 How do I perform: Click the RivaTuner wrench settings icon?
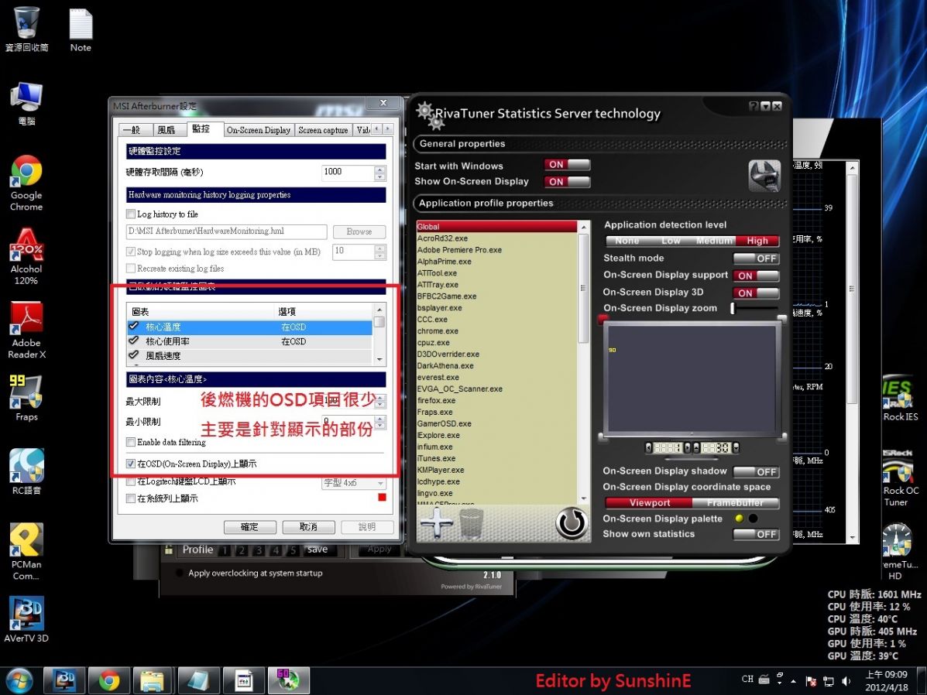click(x=764, y=176)
